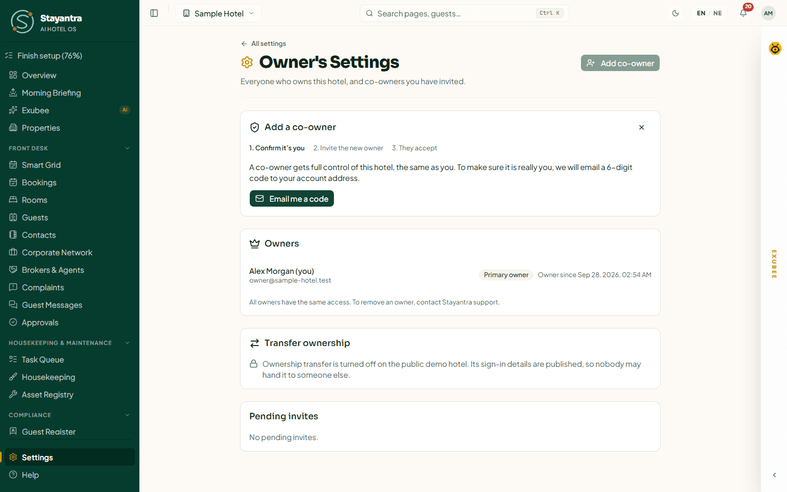Open the AM user avatar menu
The height and width of the screenshot is (492, 787).
click(x=768, y=13)
